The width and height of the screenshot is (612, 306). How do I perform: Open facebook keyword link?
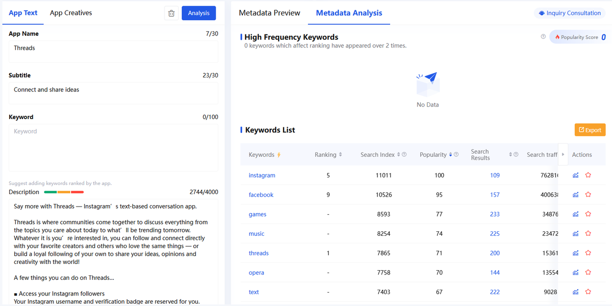tap(261, 195)
